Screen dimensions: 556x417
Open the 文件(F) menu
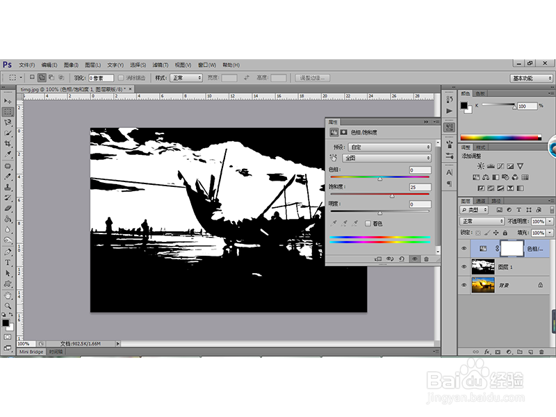(x=27, y=65)
